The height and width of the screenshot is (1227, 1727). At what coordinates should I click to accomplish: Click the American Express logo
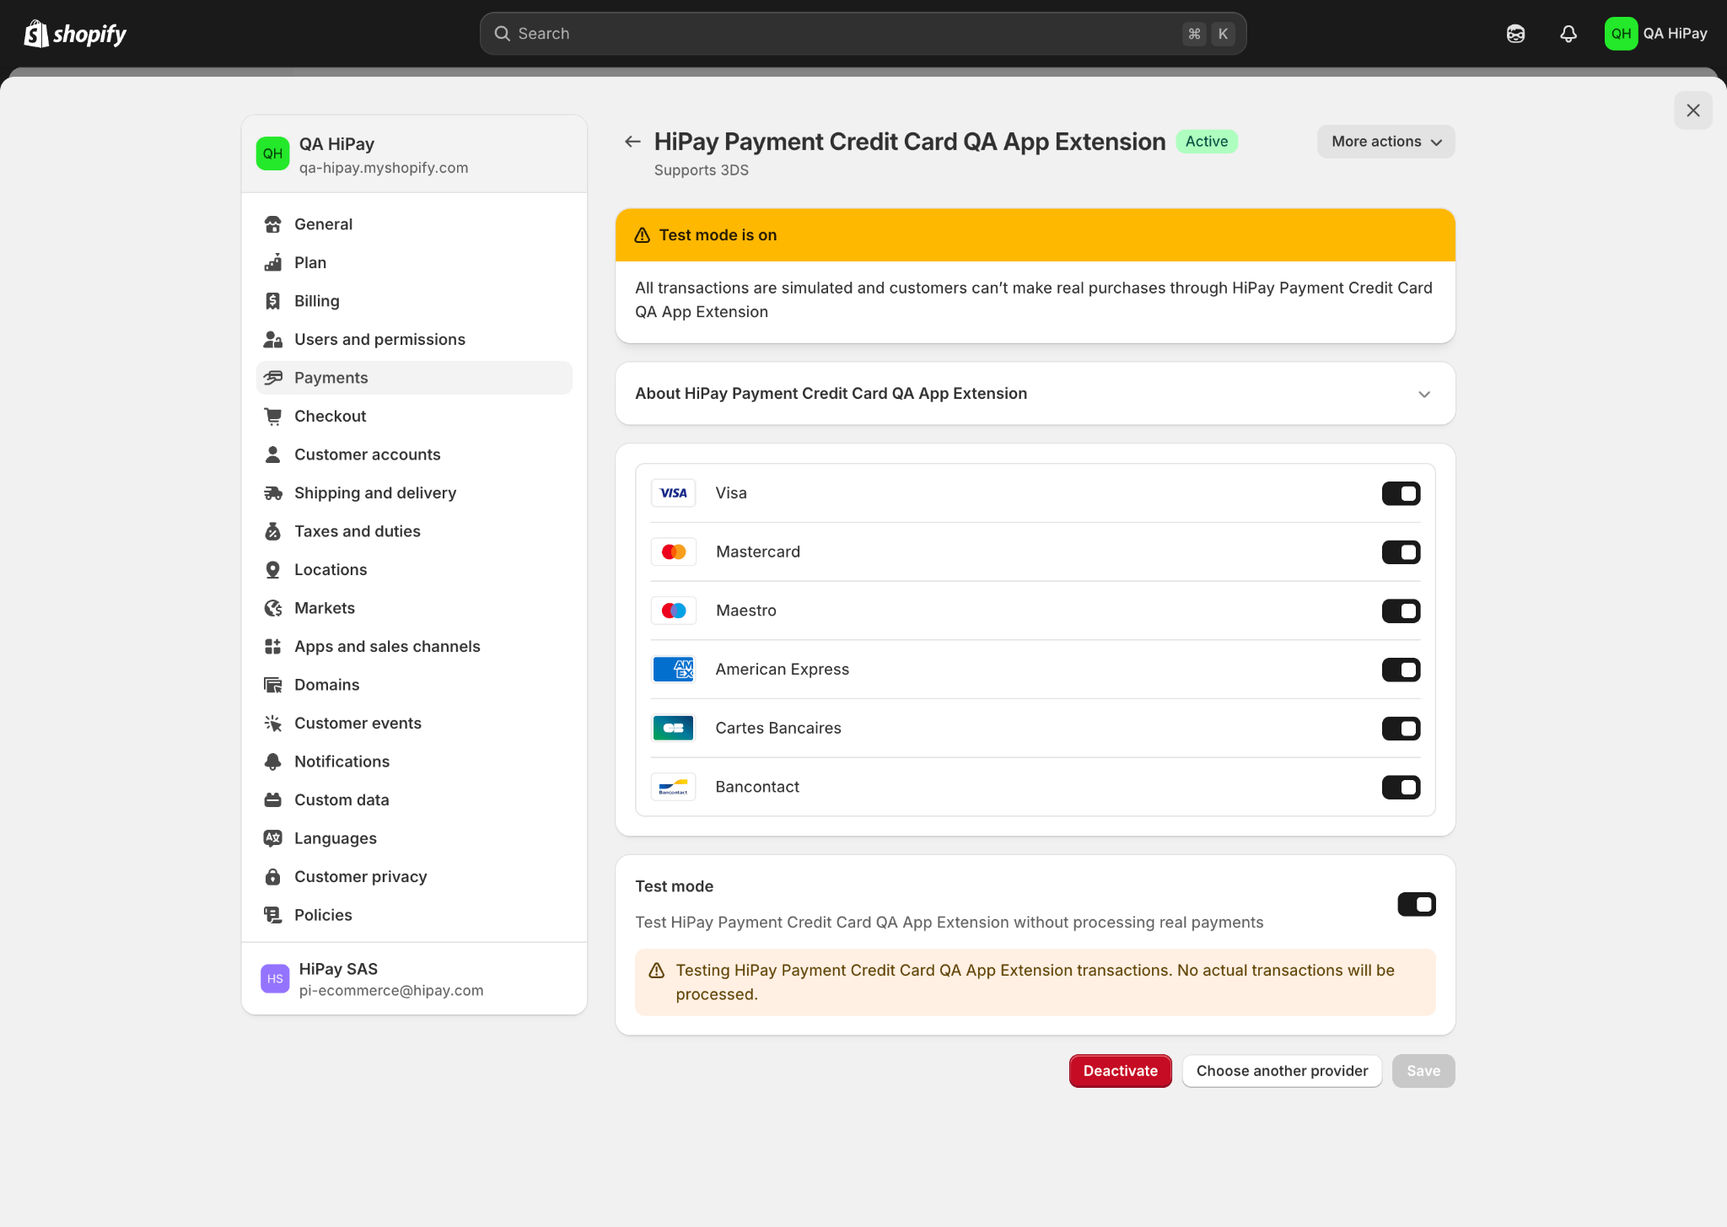pyautogui.click(x=673, y=670)
